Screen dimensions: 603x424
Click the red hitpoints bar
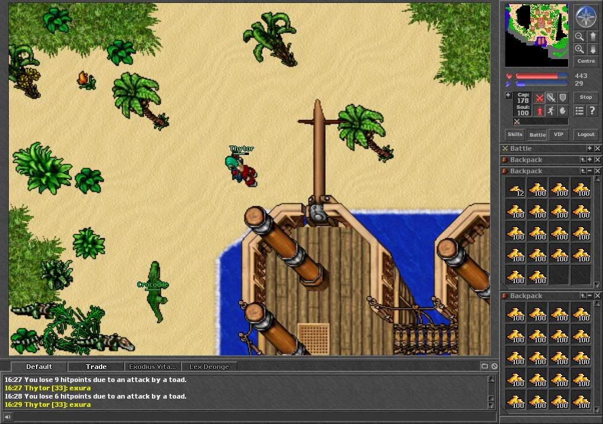coord(542,76)
